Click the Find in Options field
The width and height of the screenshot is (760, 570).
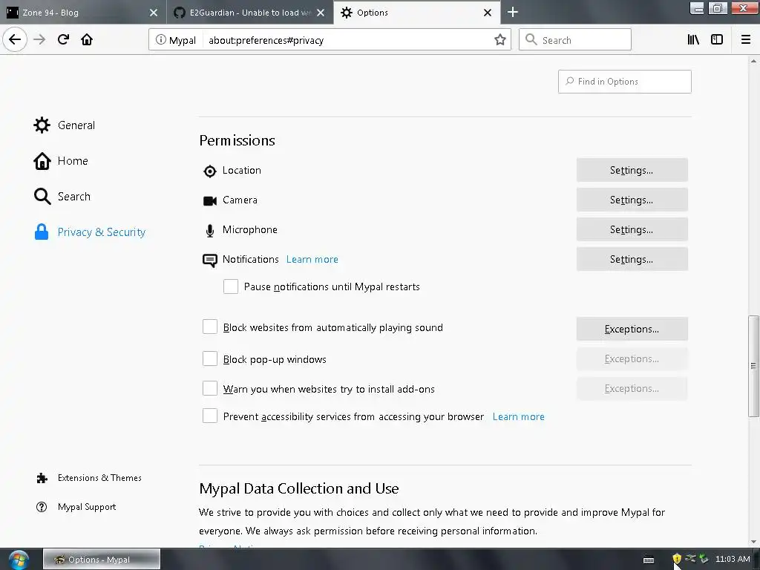click(625, 82)
